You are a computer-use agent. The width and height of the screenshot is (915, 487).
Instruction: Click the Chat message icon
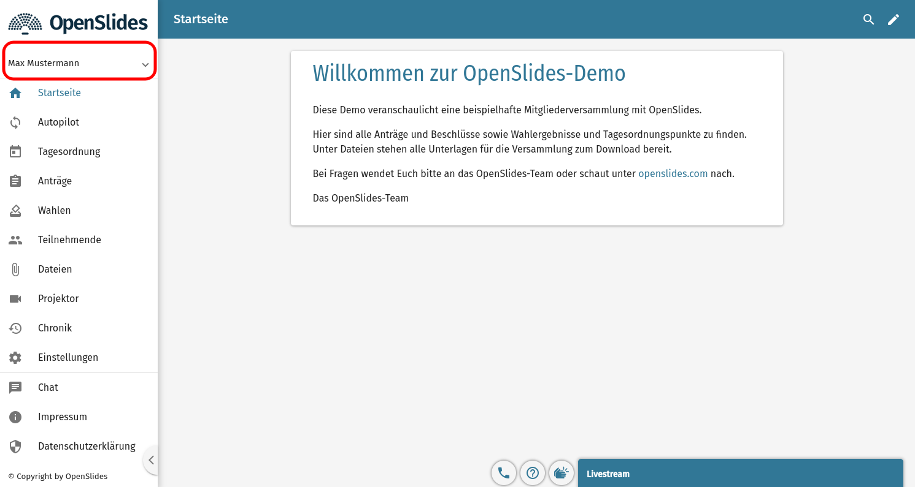click(15, 388)
